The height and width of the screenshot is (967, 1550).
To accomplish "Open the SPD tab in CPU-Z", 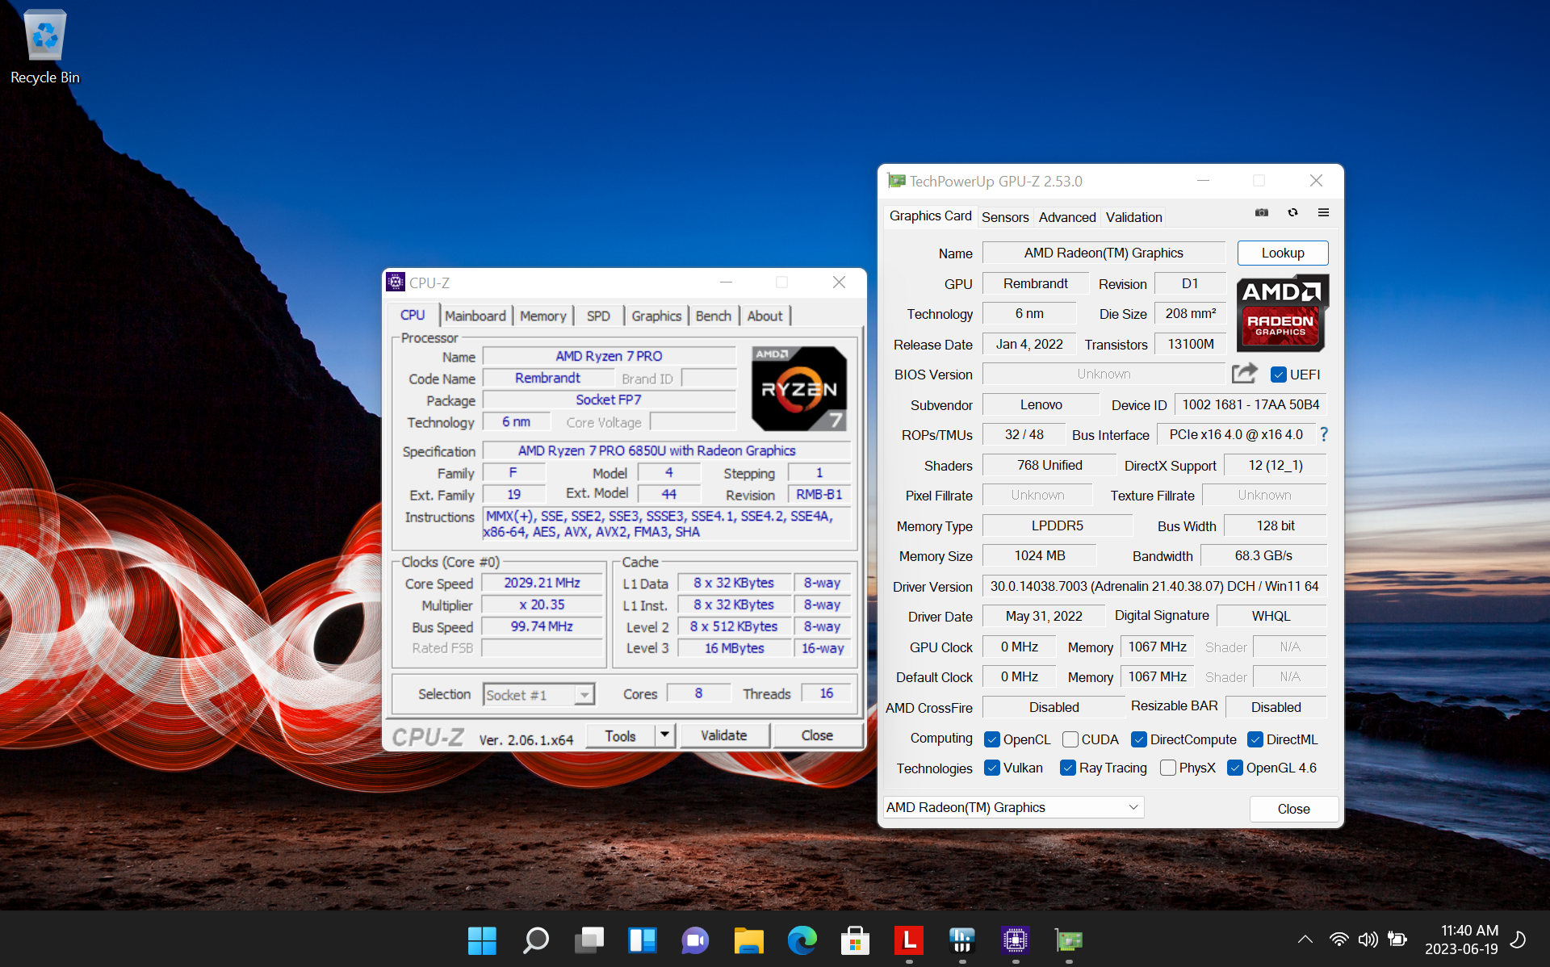I will click(x=598, y=316).
